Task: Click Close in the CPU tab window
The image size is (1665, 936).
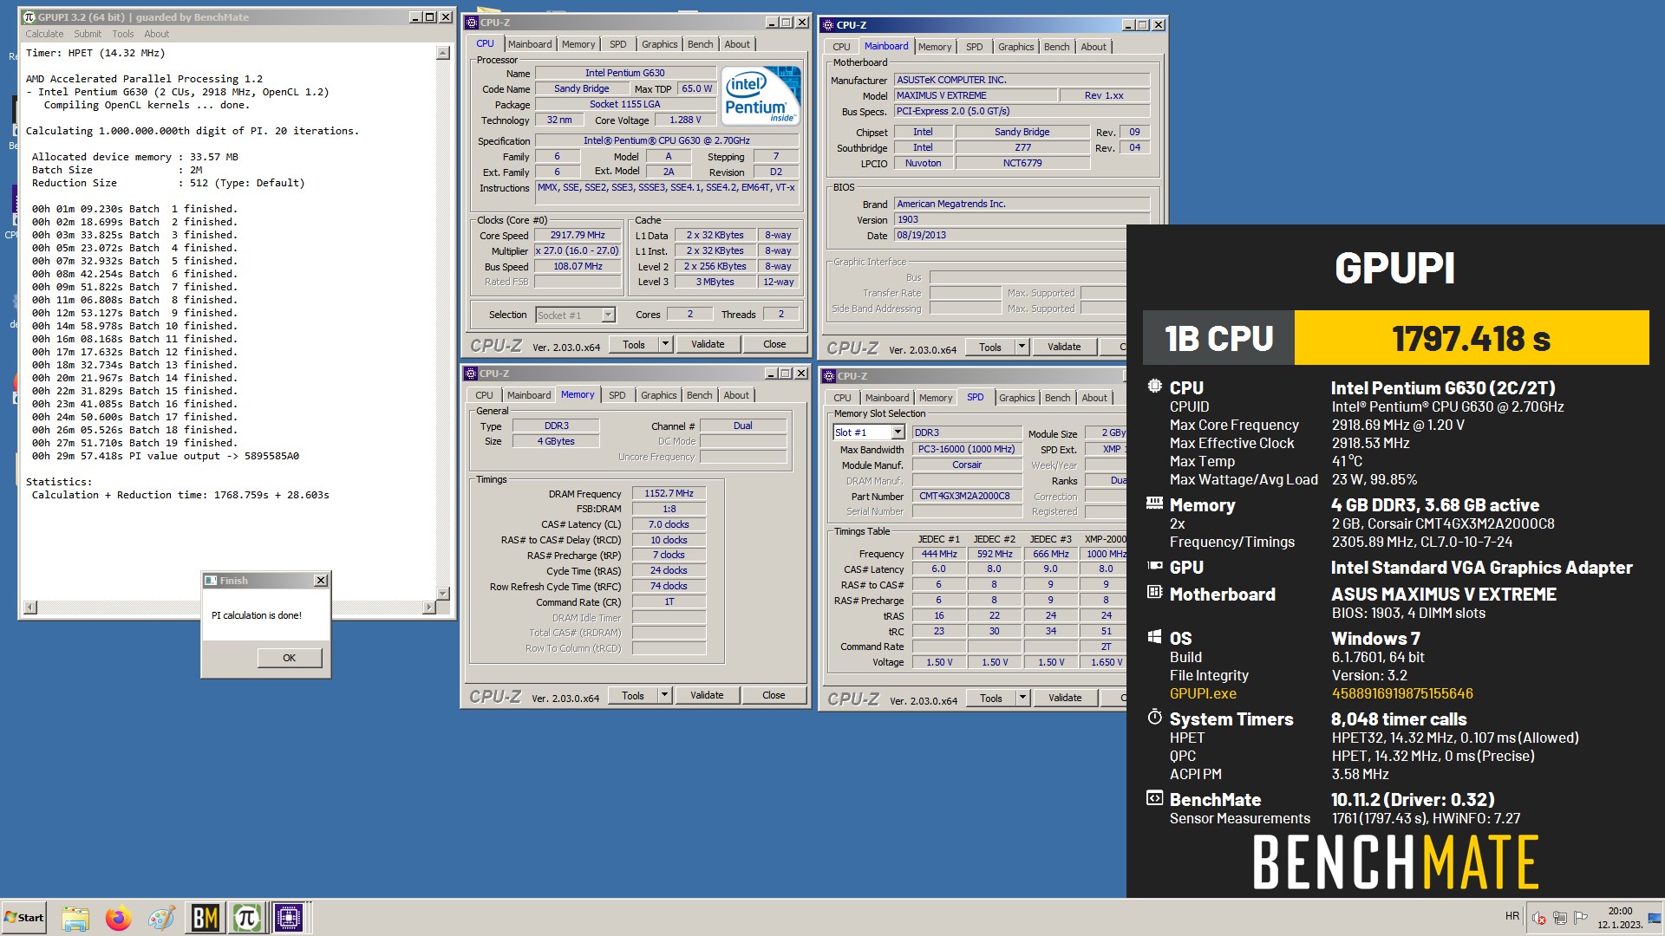Action: coord(774,344)
